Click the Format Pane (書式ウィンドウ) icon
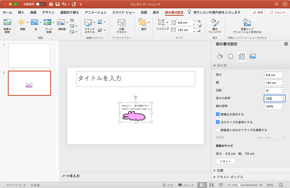The height and width of the screenshot is (188, 290). click(215, 26)
